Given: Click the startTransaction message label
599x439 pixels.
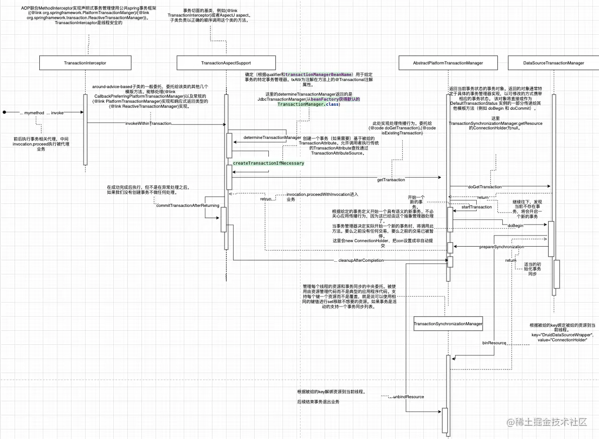Looking at the screenshot, I should pyautogui.click(x=477, y=207).
